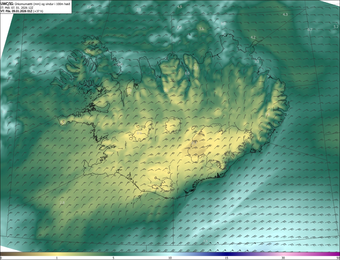Click the 4.3 precipitation value on the map
The width and height of the screenshot is (340, 260).
point(285,14)
